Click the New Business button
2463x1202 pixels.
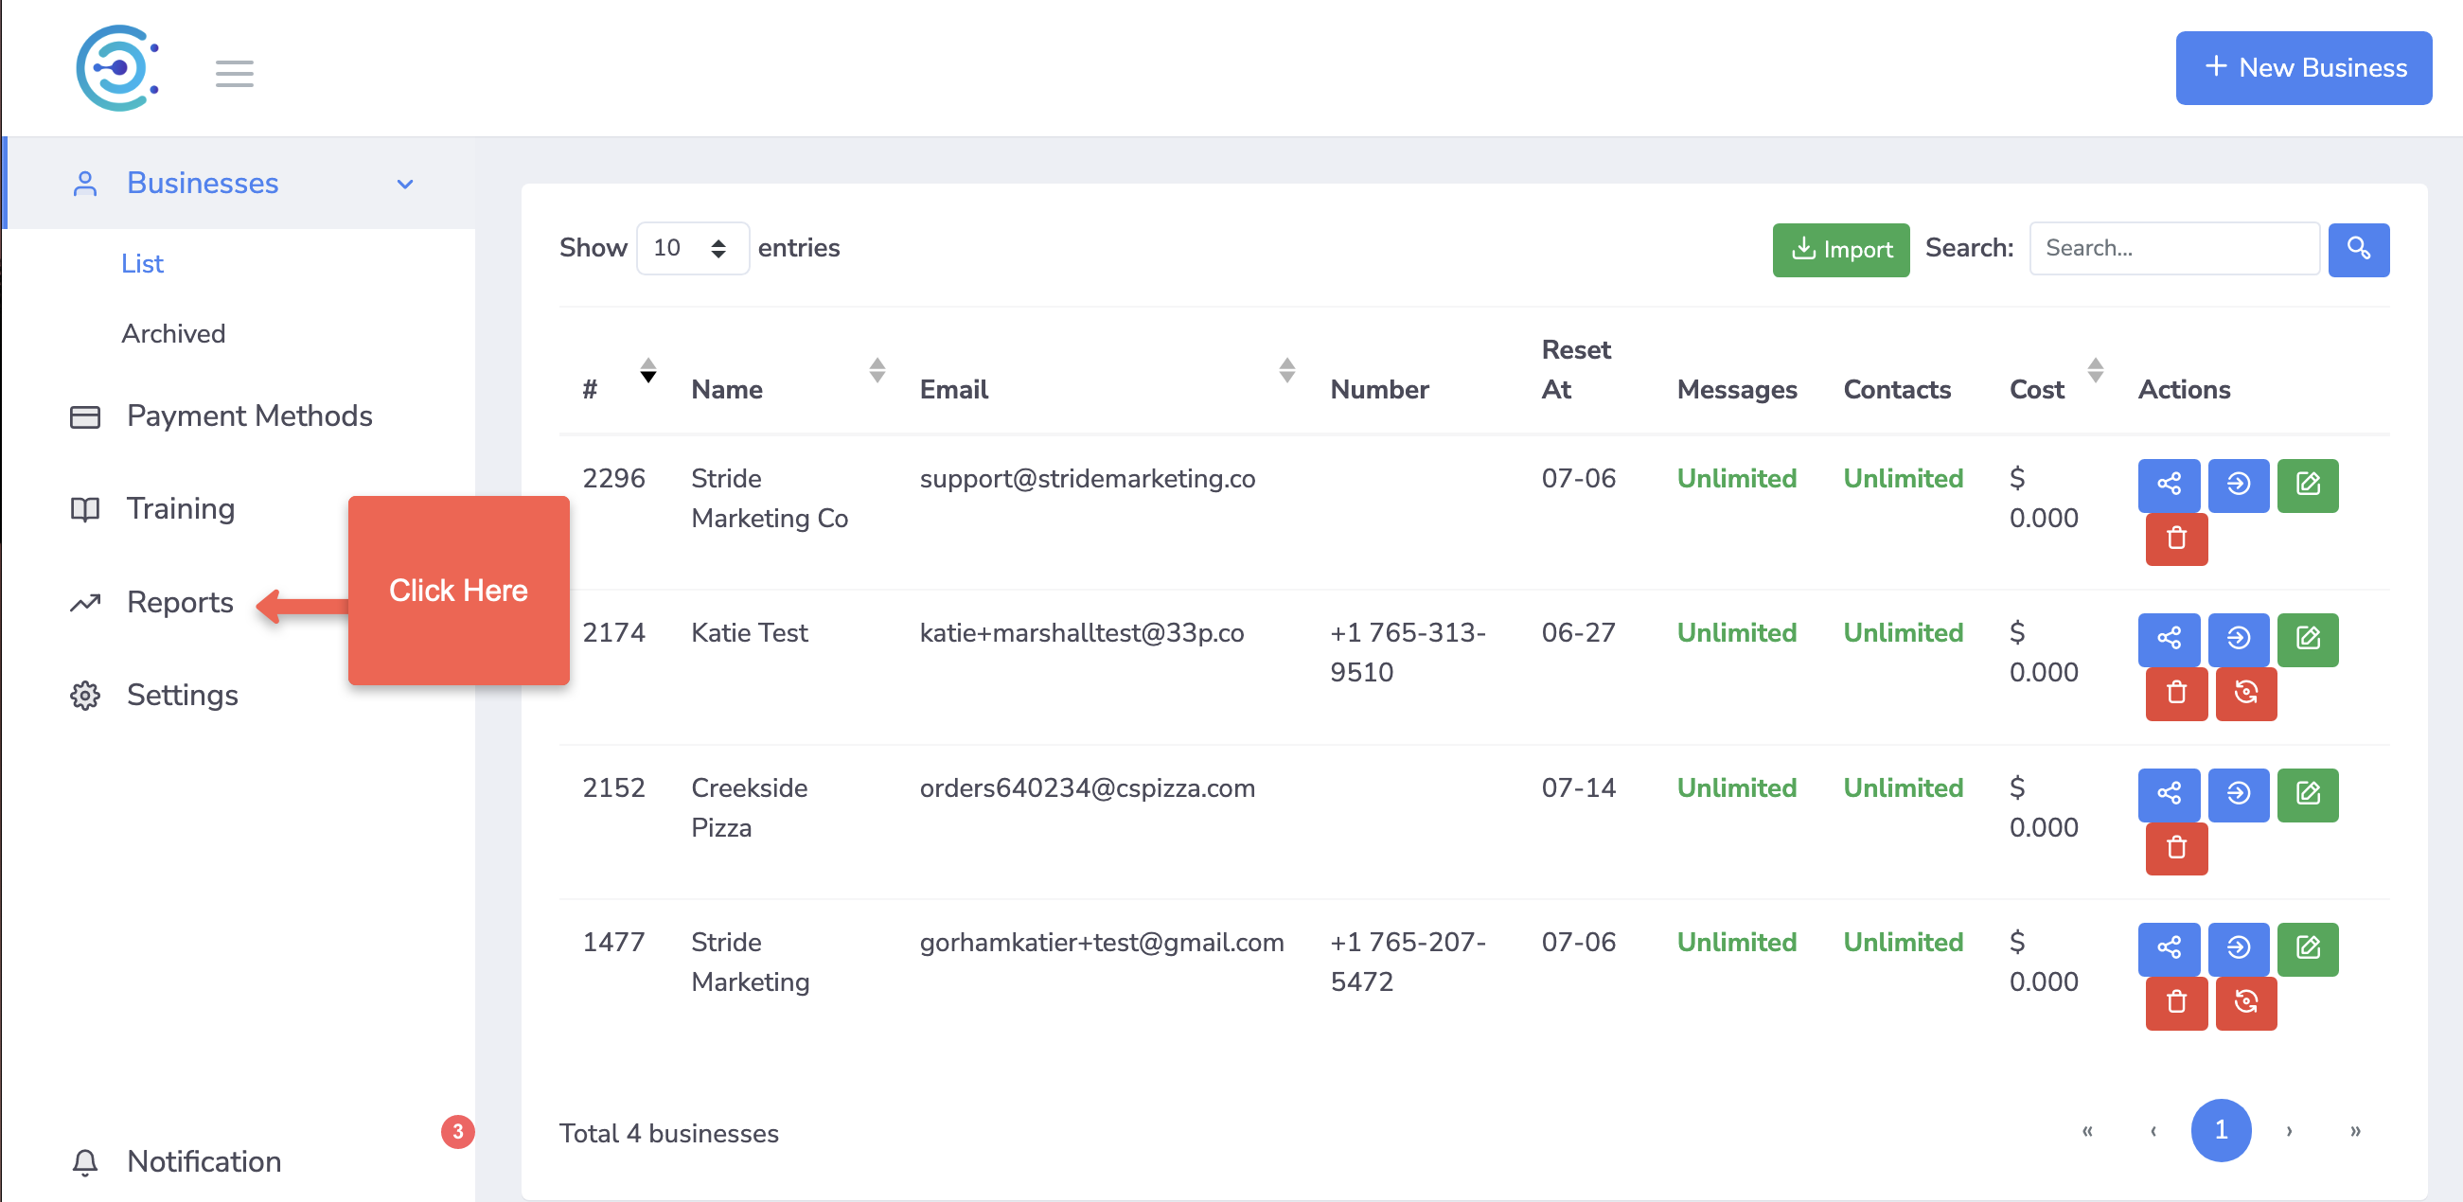(2302, 68)
